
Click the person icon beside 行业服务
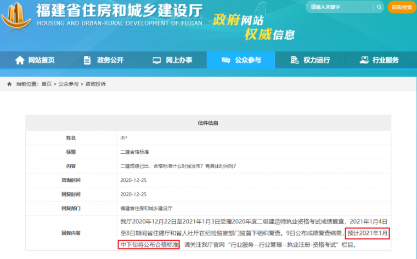pyautogui.click(x=363, y=60)
